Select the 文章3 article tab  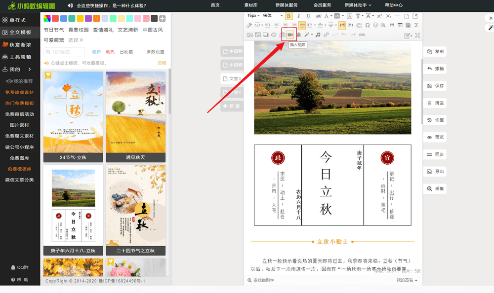point(232,79)
